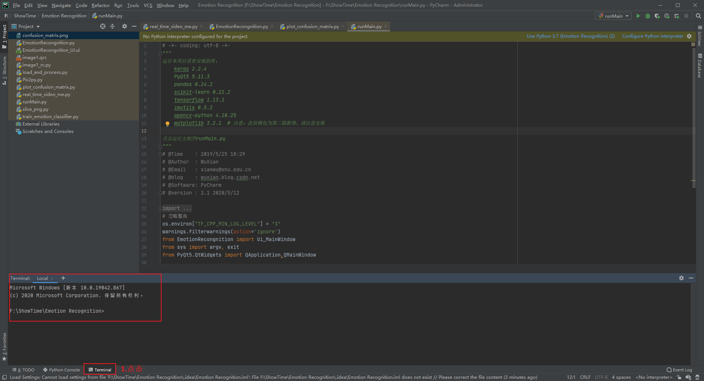Image resolution: width=704 pixels, height=381 pixels.
Task: Collapse the docstring fold on line 2
Action: coord(160,54)
